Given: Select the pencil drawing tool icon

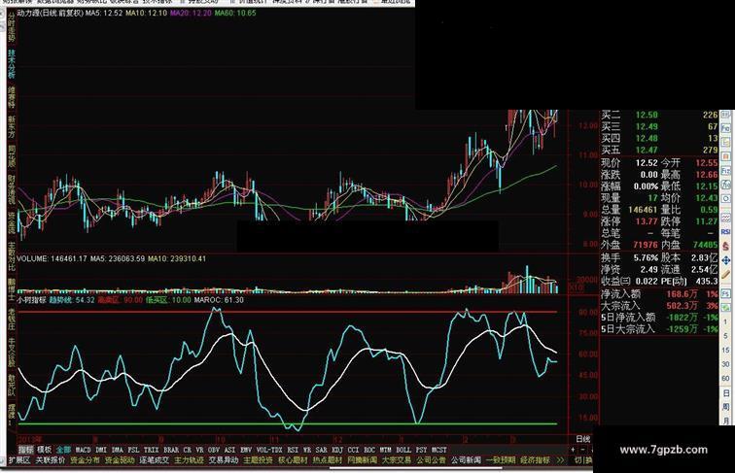Looking at the screenshot, I should pos(725,275).
